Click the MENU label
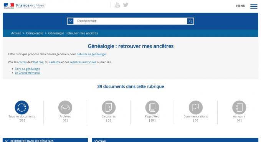The height and width of the screenshot is (142, 261). coord(241,6)
